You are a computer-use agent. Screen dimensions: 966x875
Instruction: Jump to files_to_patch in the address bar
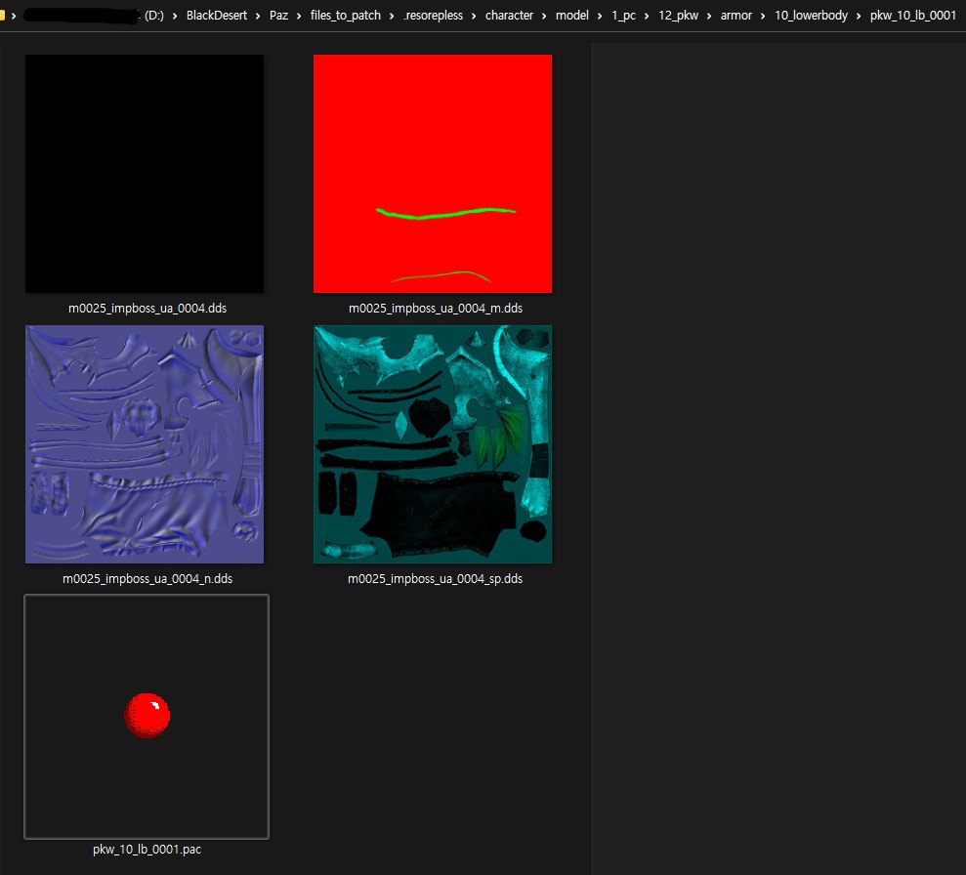pyautogui.click(x=345, y=16)
